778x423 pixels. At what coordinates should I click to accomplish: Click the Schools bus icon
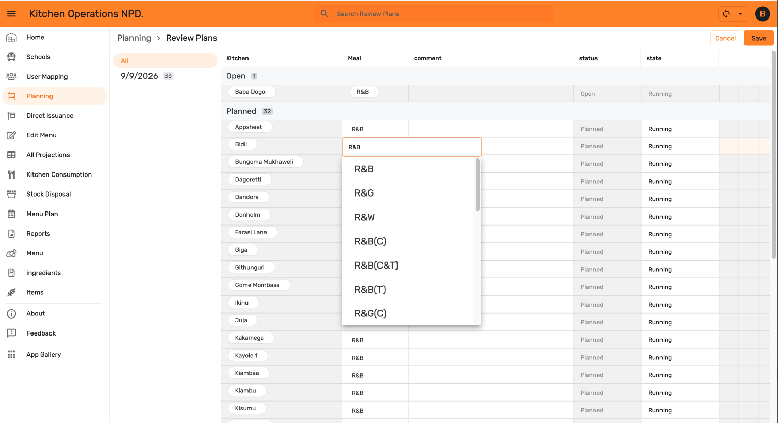tap(11, 57)
